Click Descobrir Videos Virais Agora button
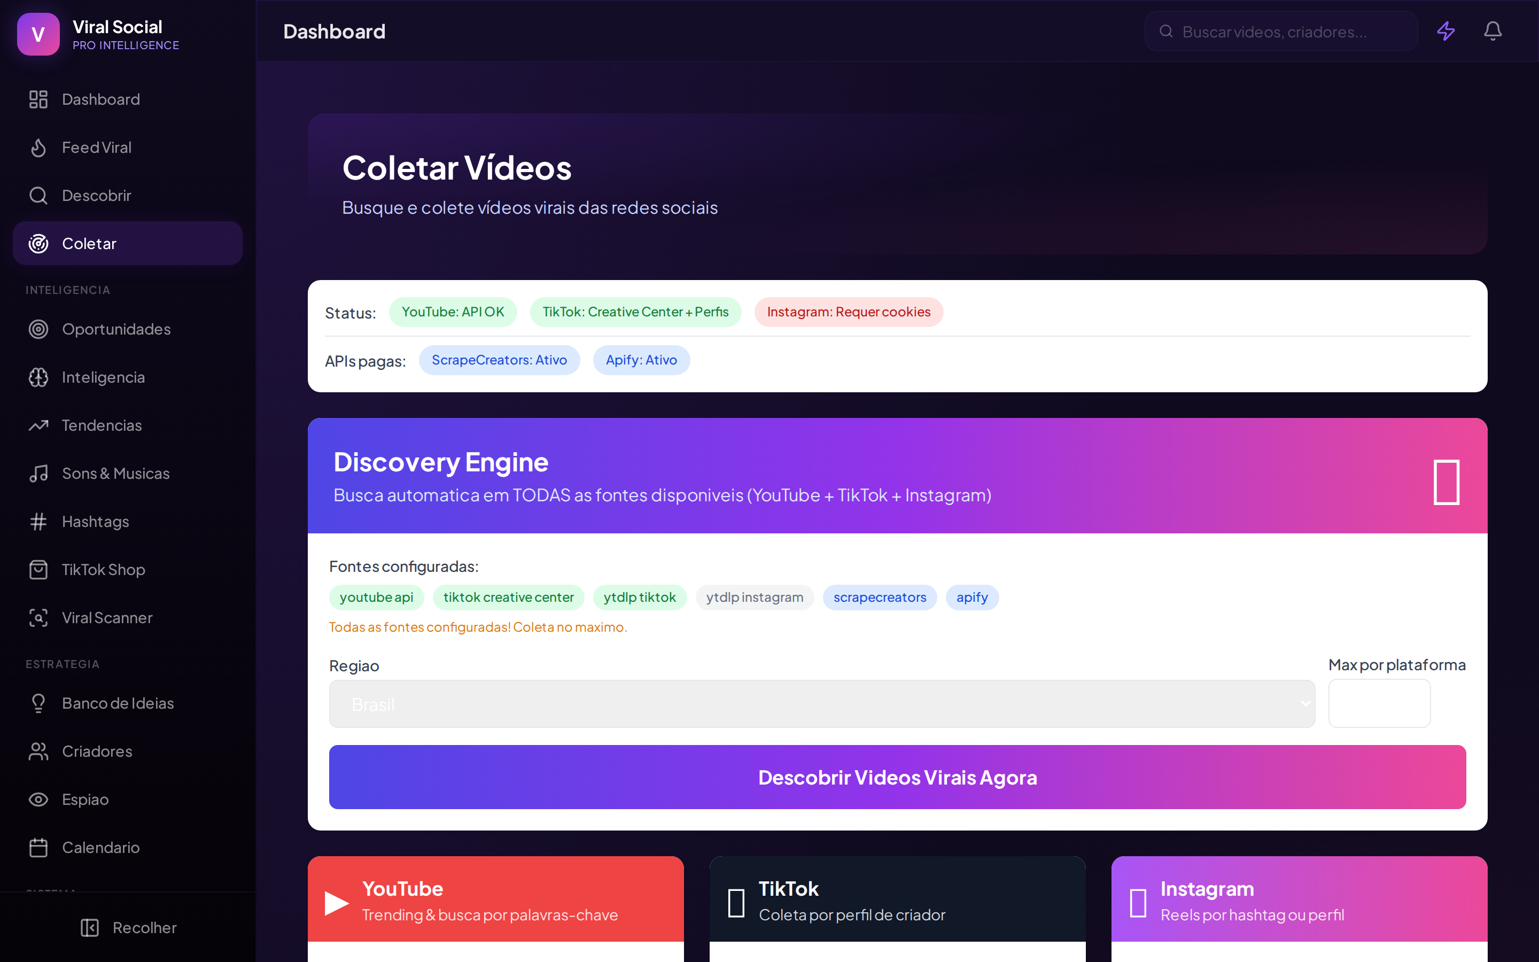Screen dimensions: 1539x962 897,777
